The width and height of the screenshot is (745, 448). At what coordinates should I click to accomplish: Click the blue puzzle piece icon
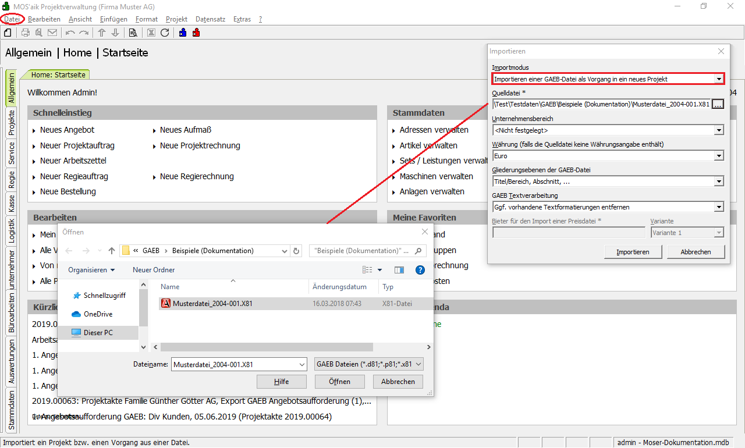[183, 33]
